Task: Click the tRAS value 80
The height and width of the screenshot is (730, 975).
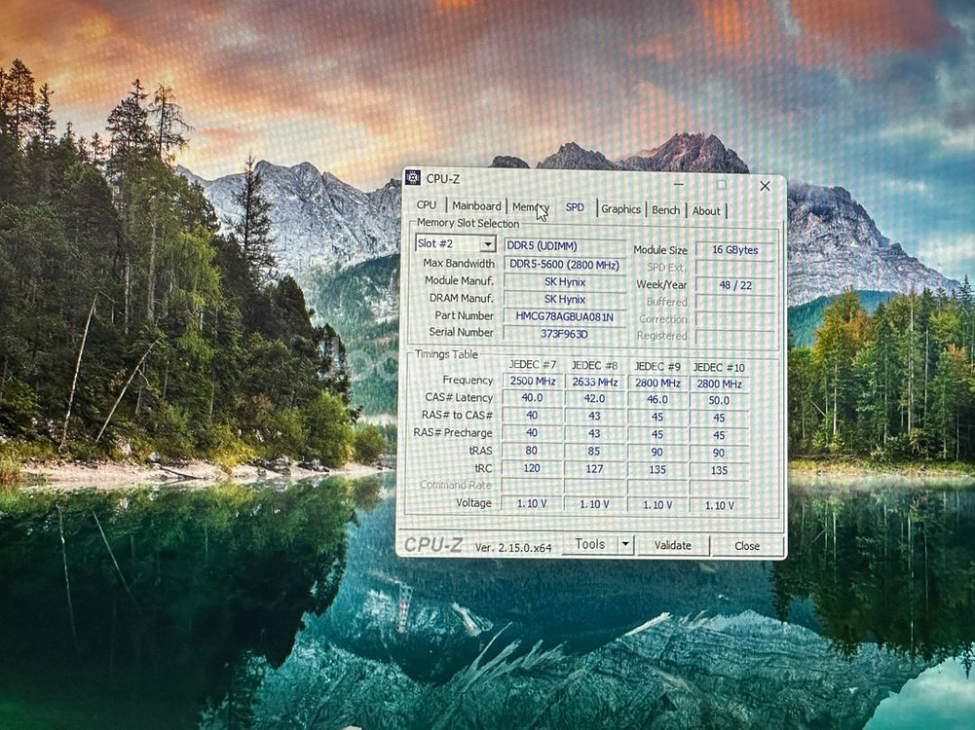Action: tap(532, 451)
